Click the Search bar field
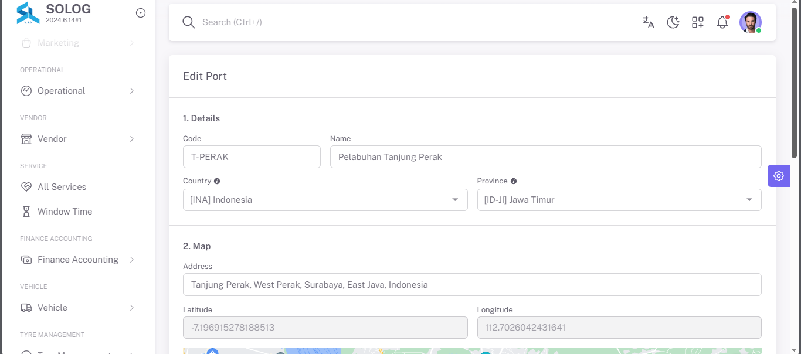Viewport: 801px width, 354px height. pos(410,22)
